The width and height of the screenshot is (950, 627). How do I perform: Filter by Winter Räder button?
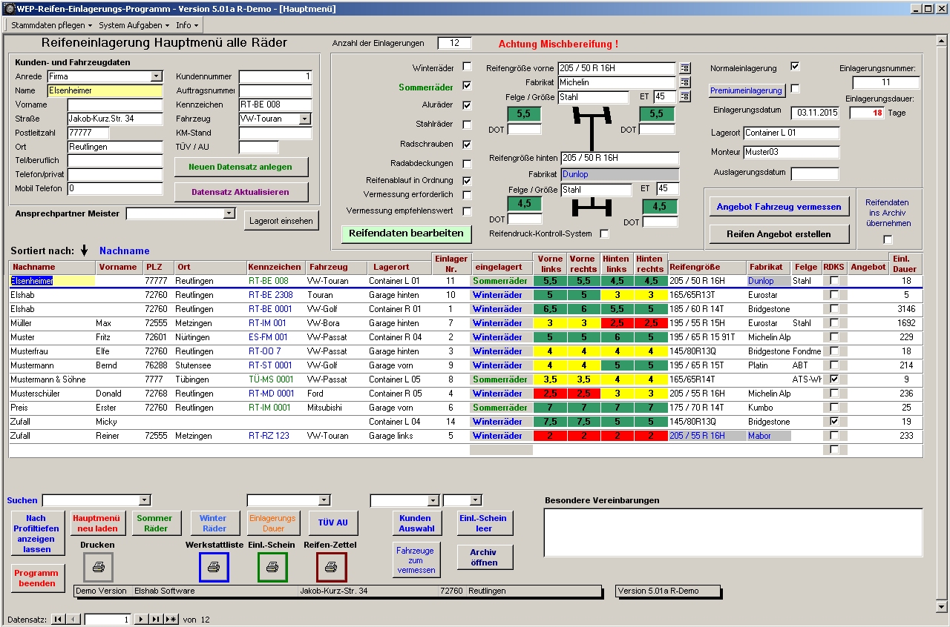tap(214, 523)
